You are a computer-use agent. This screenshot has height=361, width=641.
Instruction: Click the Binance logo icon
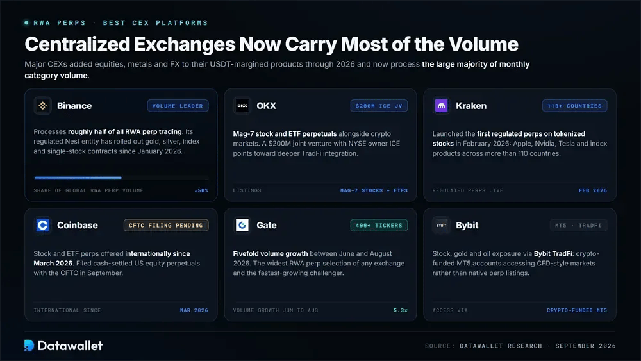click(x=42, y=106)
